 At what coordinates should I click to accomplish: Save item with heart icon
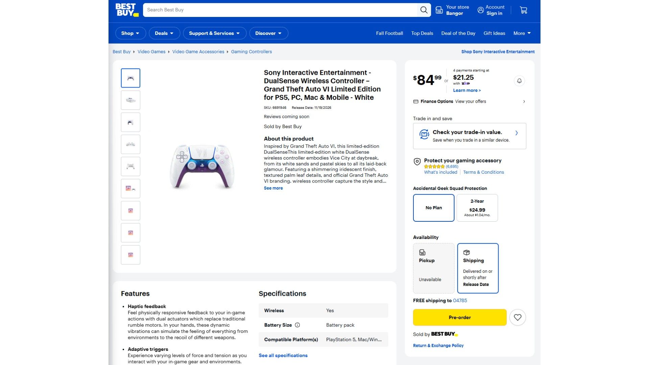click(x=518, y=317)
